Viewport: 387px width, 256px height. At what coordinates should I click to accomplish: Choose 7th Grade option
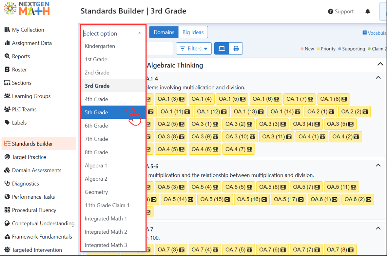click(113, 139)
